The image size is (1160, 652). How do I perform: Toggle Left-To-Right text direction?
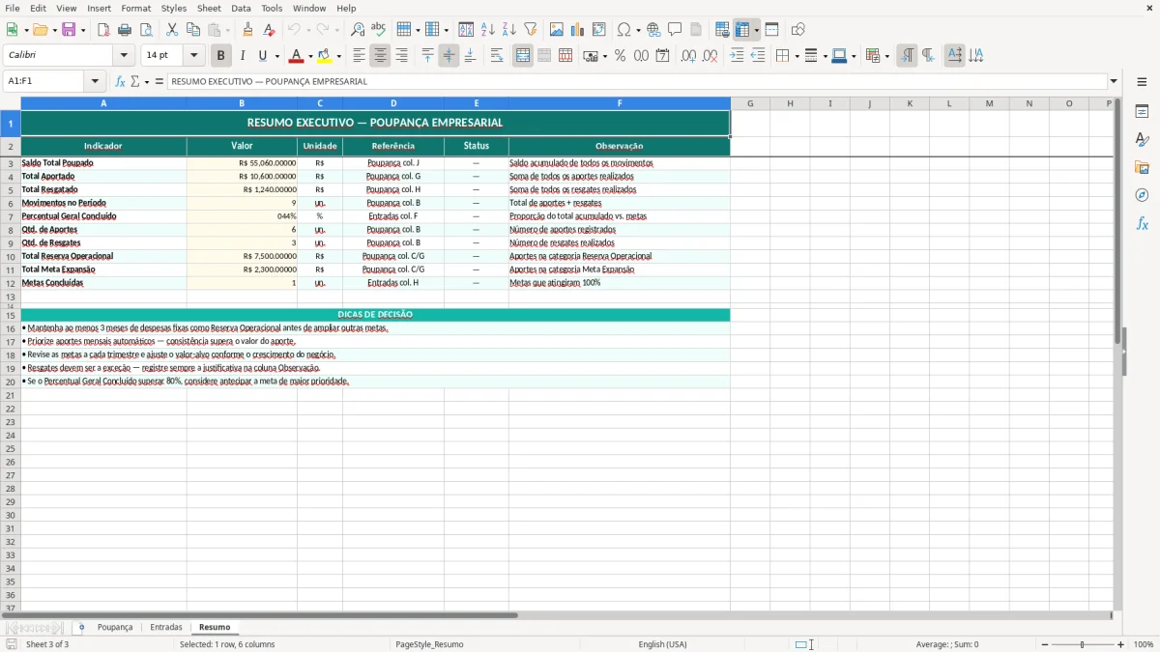[x=907, y=56]
